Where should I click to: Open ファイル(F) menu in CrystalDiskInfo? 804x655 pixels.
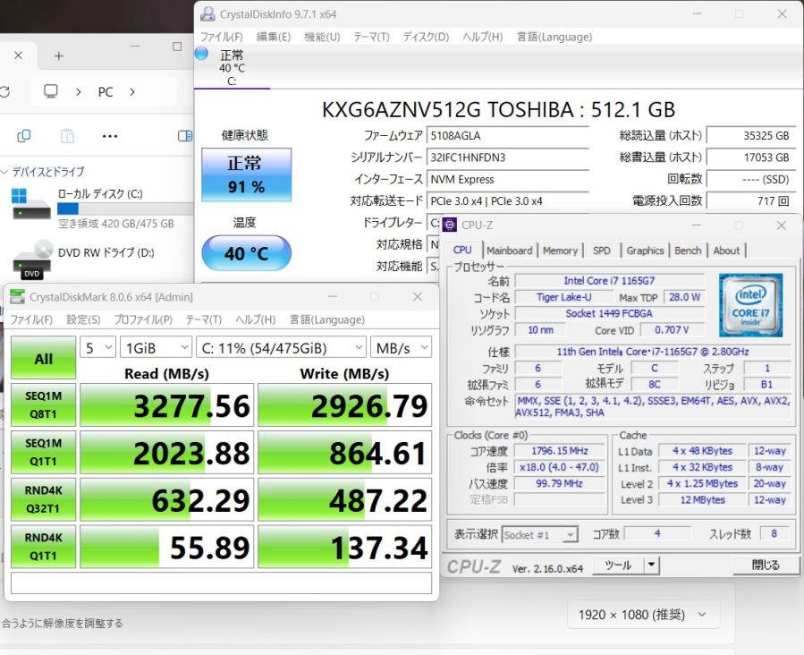tap(221, 37)
